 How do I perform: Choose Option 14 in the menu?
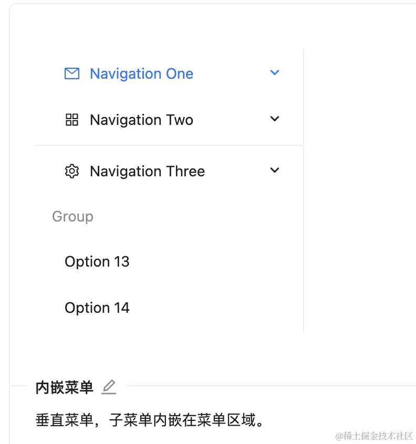[97, 308]
